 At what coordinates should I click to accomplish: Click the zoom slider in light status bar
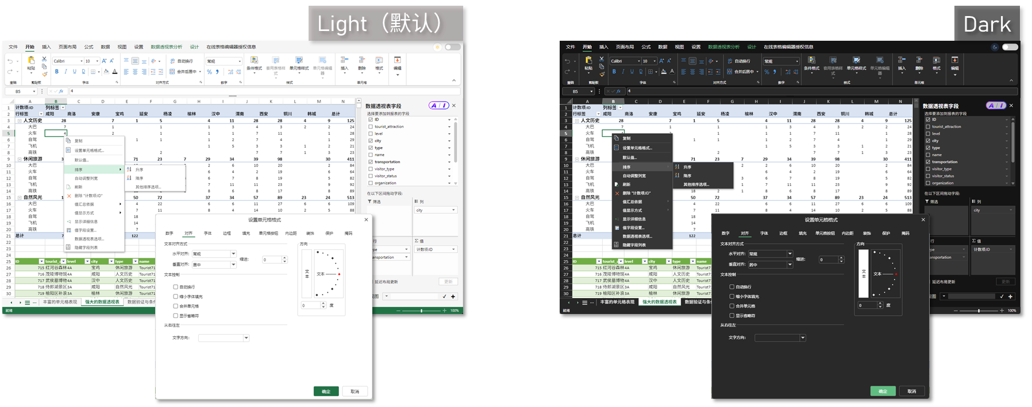422,311
